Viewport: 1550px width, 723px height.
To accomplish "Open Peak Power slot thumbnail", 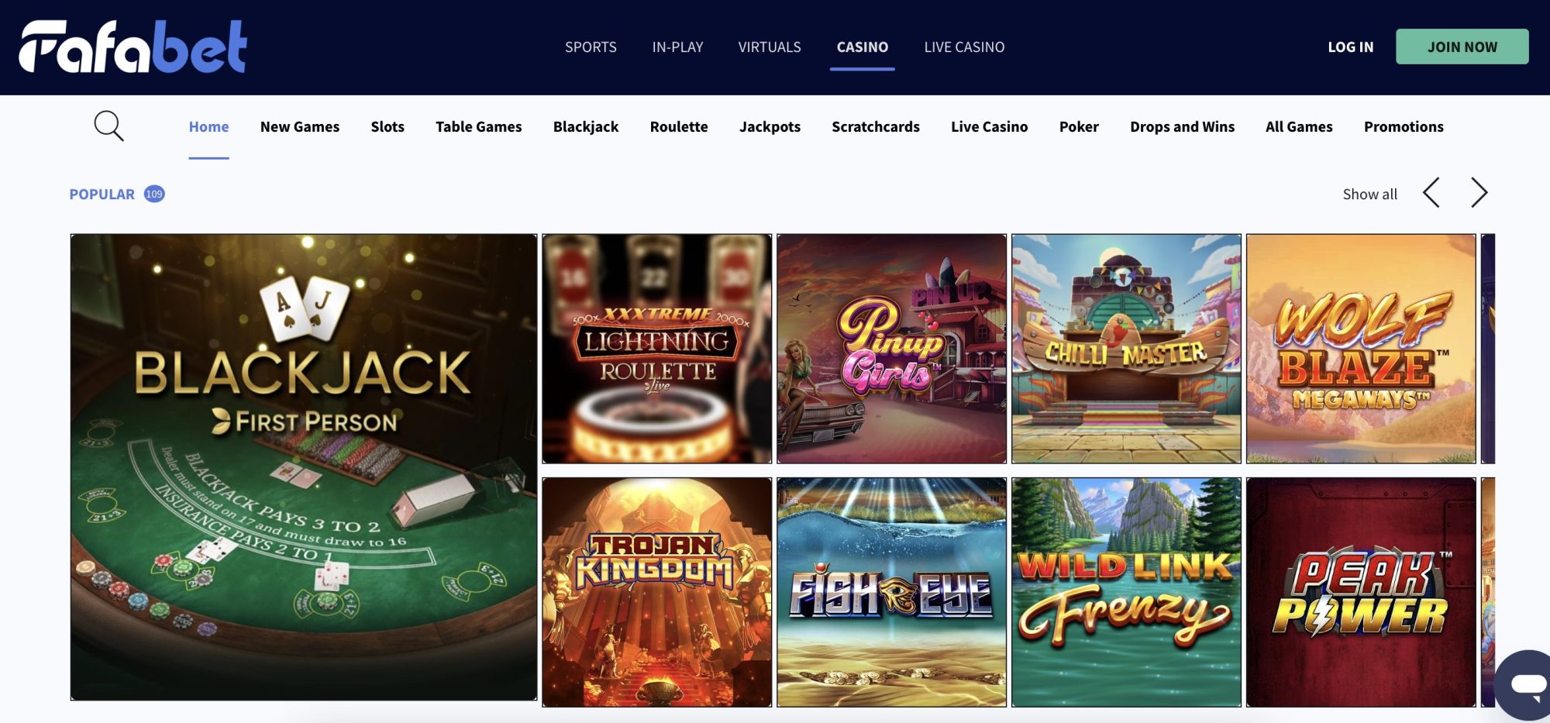I will coord(1362,592).
